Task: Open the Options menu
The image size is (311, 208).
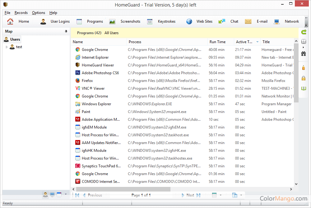Action: click(x=39, y=13)
